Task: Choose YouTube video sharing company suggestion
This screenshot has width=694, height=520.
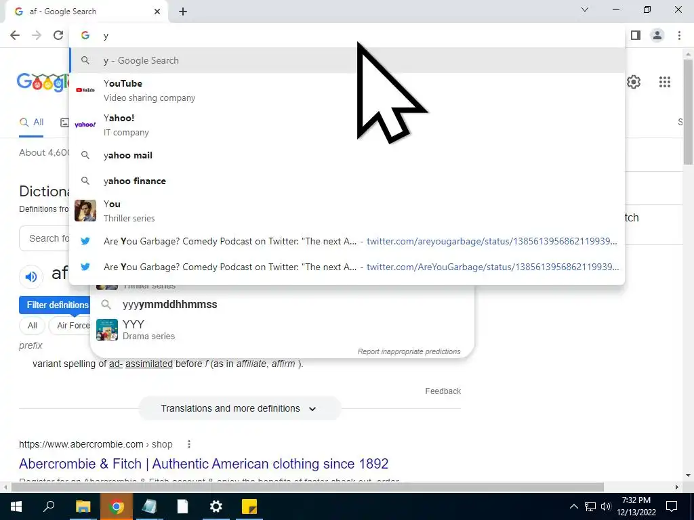Action: point(347,90)
